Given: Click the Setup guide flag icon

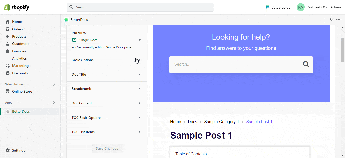Looking at the screenshot, I should pyautogui.click(x=267, y=7).
